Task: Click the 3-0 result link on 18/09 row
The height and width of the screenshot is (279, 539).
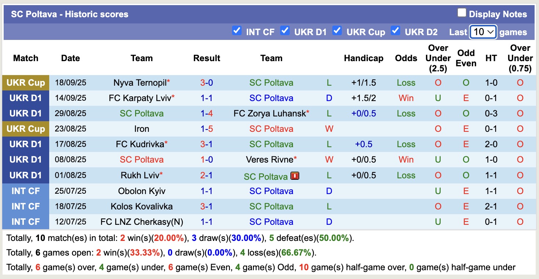Action: pos(206,82)
